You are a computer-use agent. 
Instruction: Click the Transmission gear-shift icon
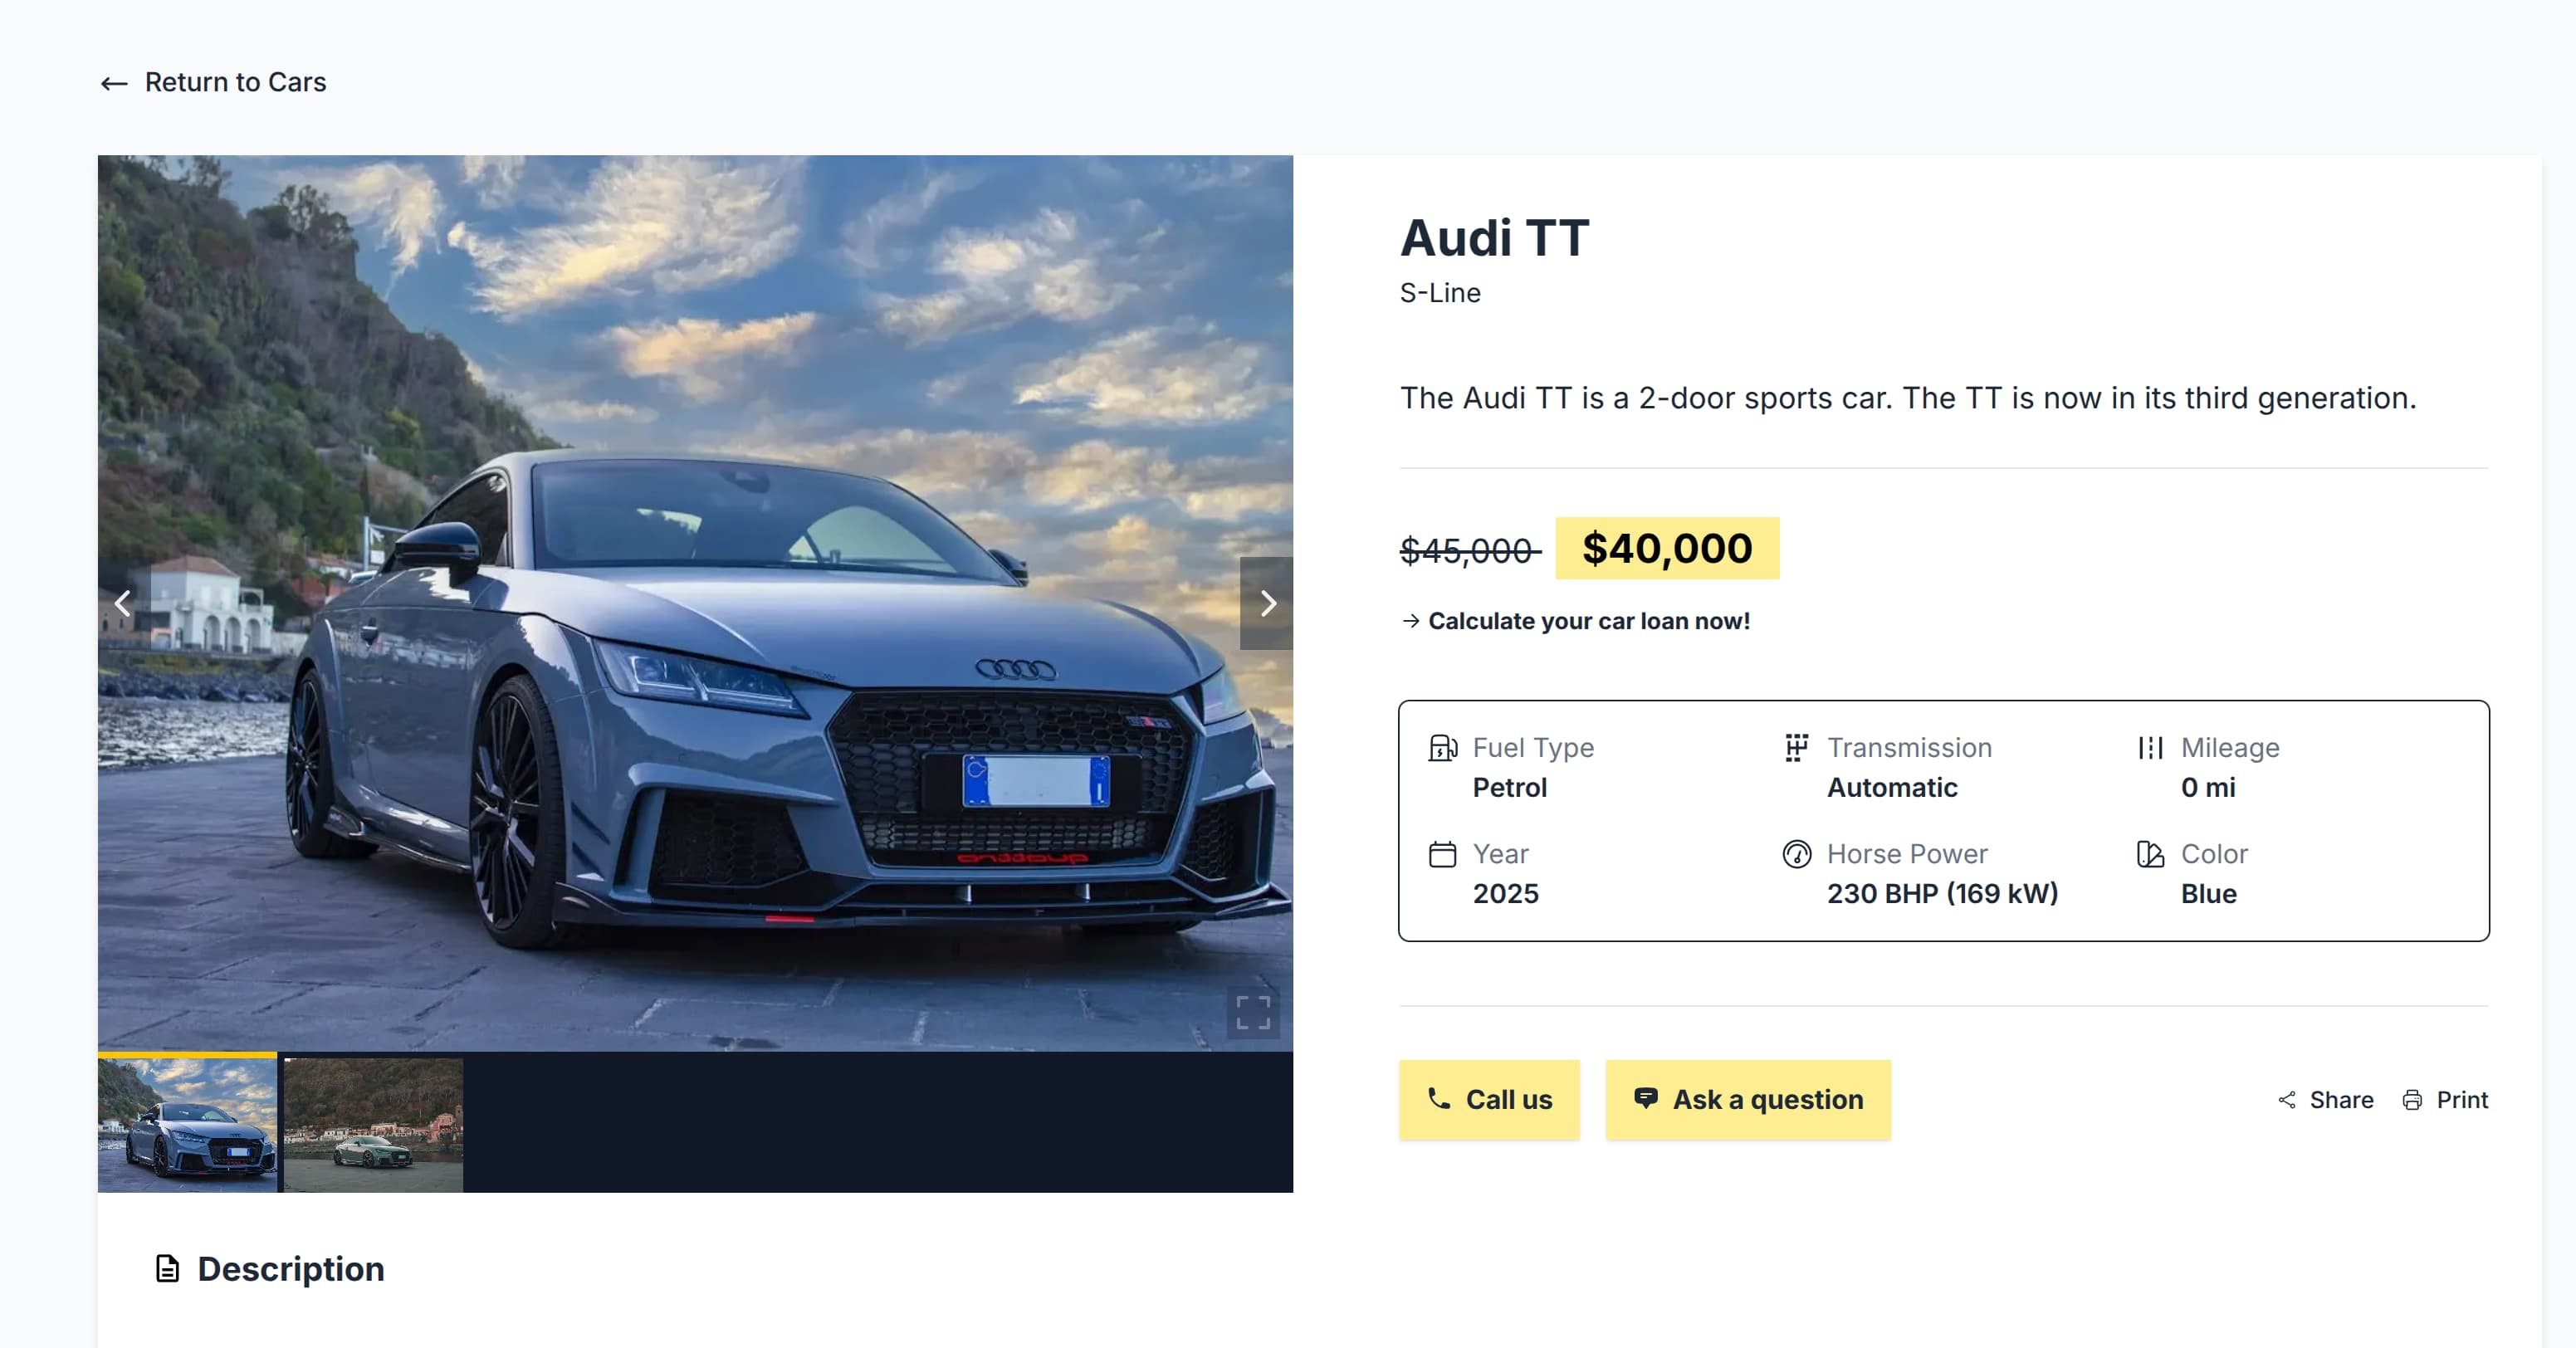pos(1796,748)
